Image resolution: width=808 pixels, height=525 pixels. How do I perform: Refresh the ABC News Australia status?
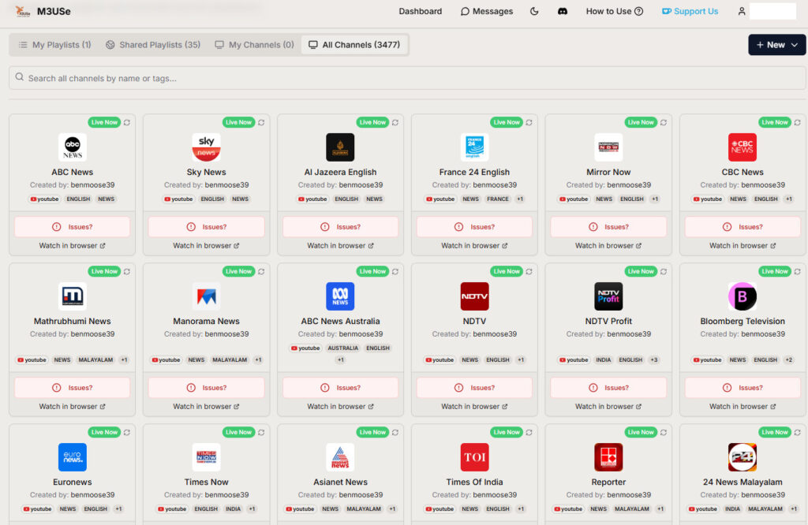click(x=395, y=271)
